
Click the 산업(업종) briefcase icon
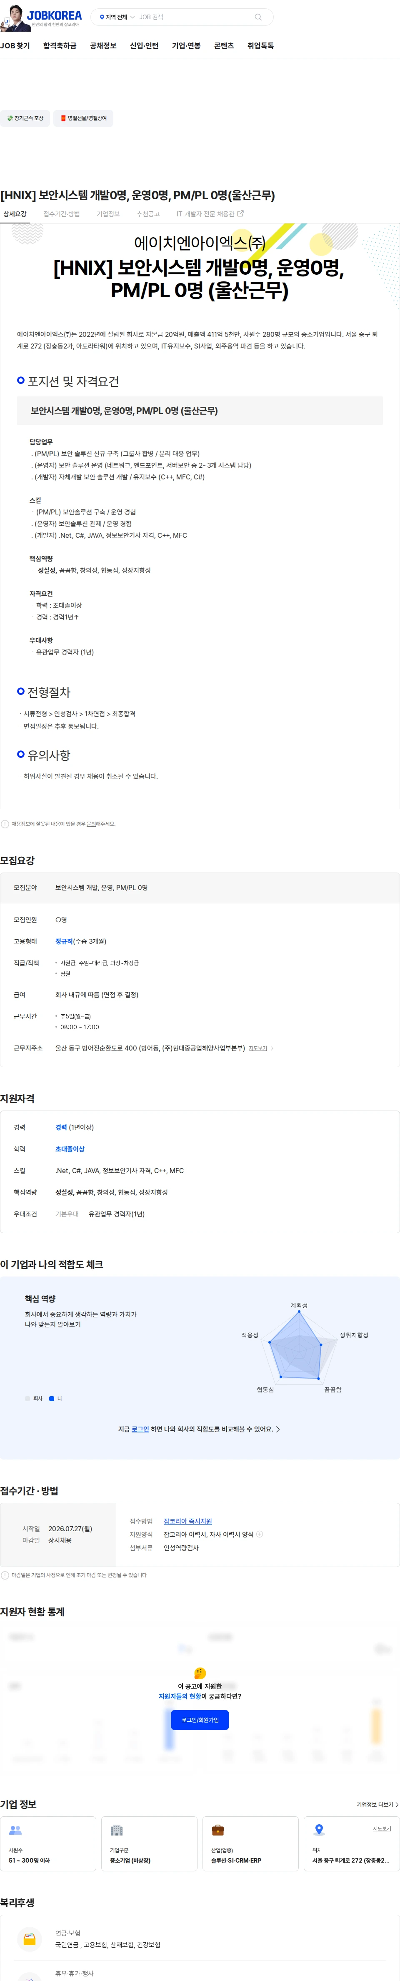pyautogui.click(x=217, y=1830)
